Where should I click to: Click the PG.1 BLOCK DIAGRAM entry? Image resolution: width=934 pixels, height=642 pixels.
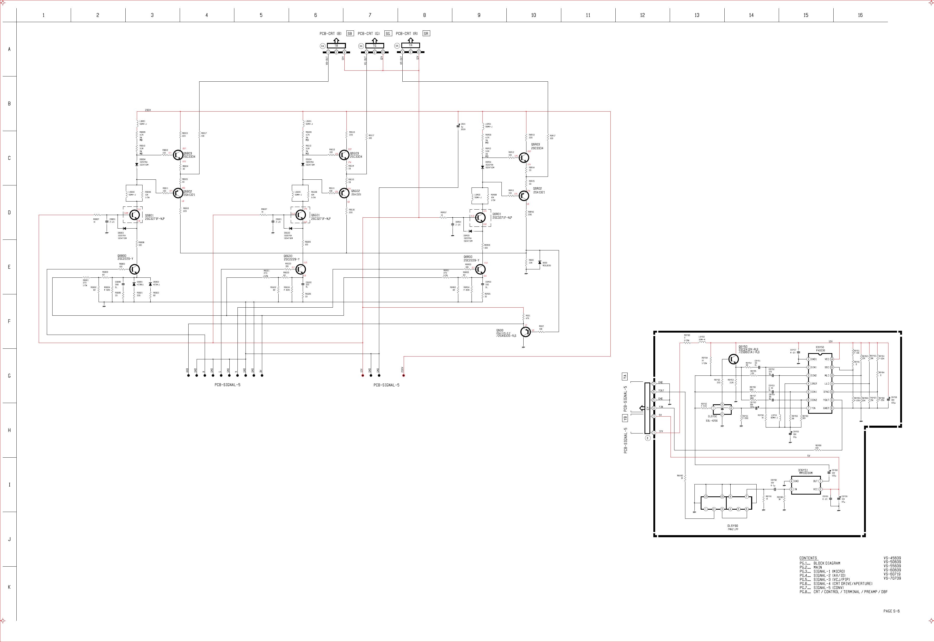pos(820,563)
